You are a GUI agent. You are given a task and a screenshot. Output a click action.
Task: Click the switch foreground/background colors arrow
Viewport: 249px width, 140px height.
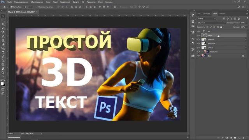(x=4, y=80)
